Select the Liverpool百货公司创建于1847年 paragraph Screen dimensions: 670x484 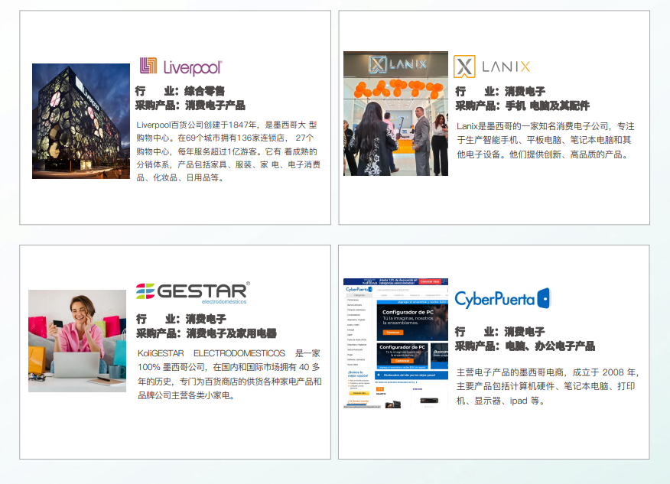(x=228, y=151)
